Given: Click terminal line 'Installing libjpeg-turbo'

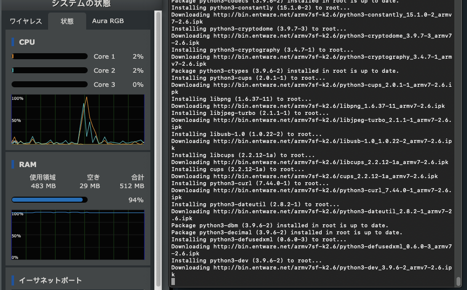Looking at the screenshot, I should pos(250,113).
